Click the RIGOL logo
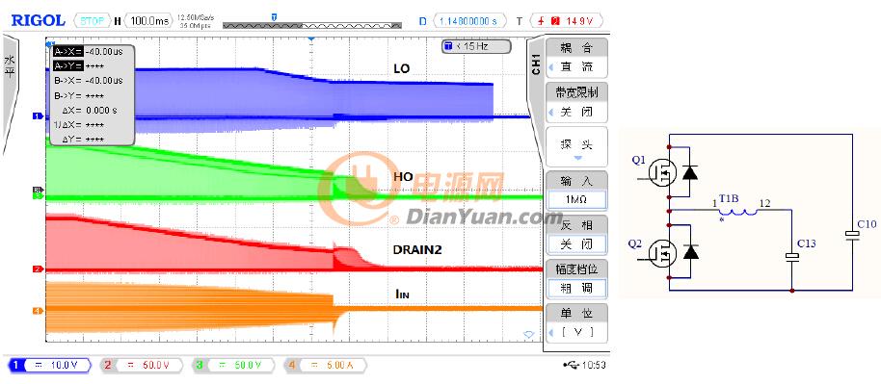881x384 pixels. click(39, 21)
